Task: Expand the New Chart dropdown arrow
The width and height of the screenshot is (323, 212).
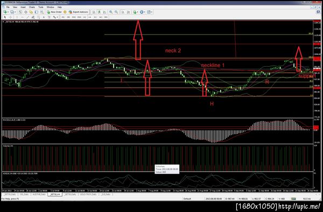Action: point(8,12)
